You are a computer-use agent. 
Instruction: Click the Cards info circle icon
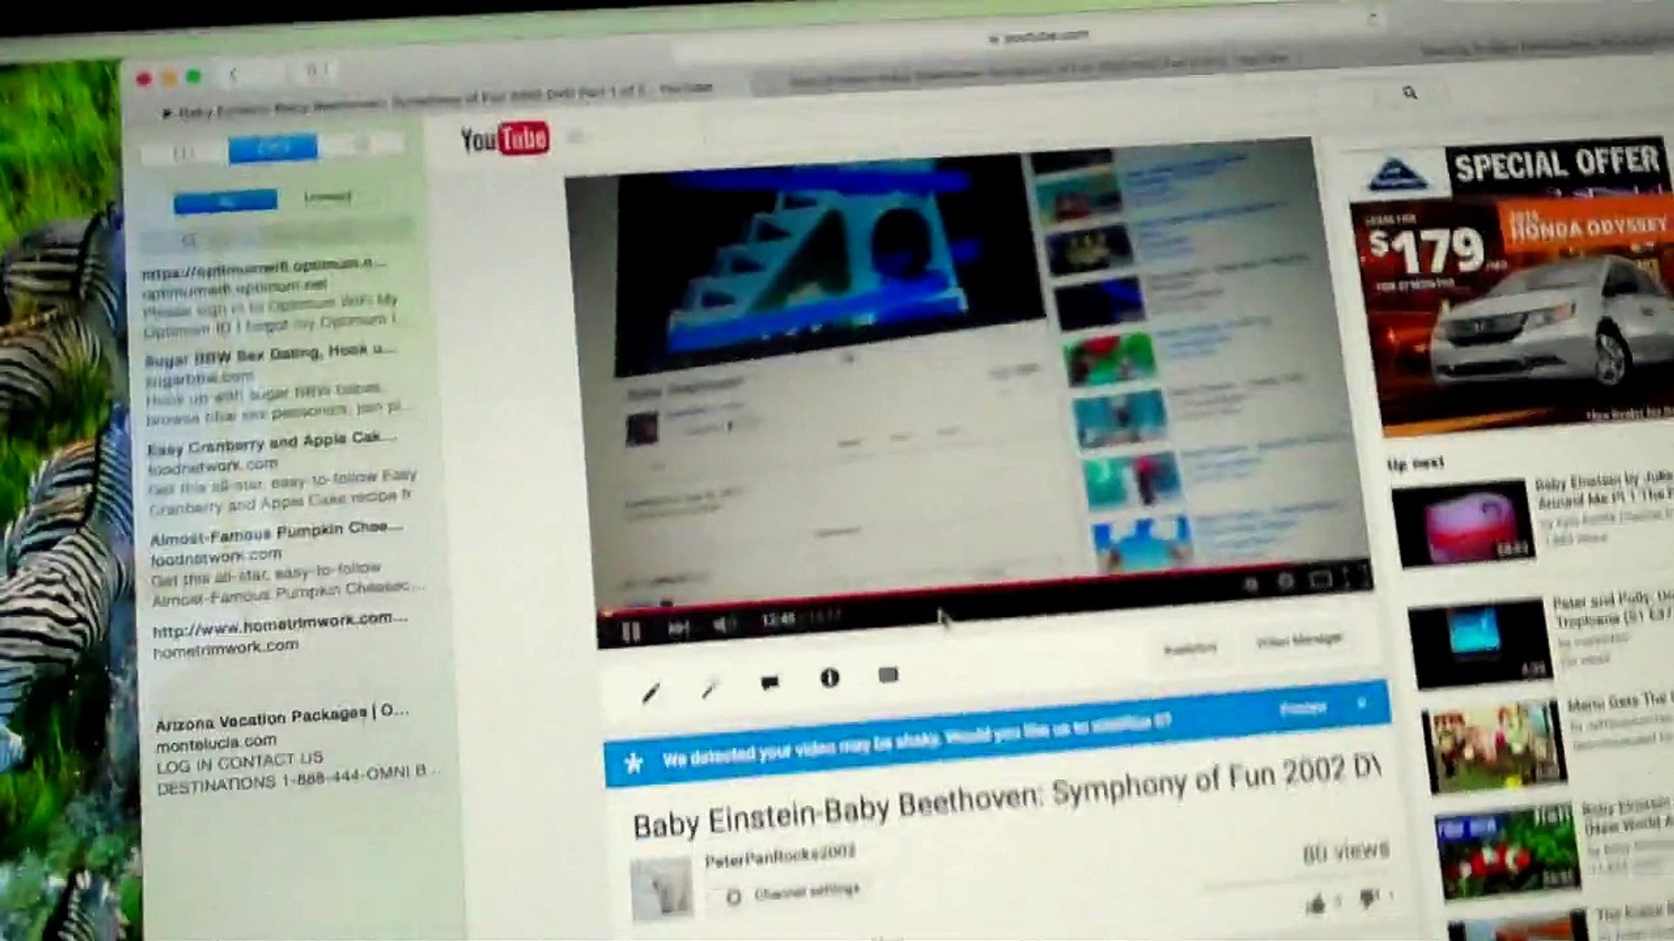pos(829,678)
